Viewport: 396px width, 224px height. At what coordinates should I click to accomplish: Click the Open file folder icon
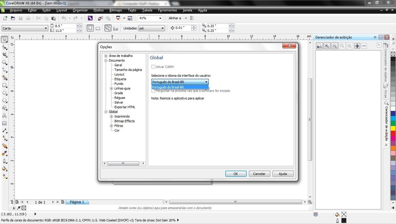coord(13,18)
